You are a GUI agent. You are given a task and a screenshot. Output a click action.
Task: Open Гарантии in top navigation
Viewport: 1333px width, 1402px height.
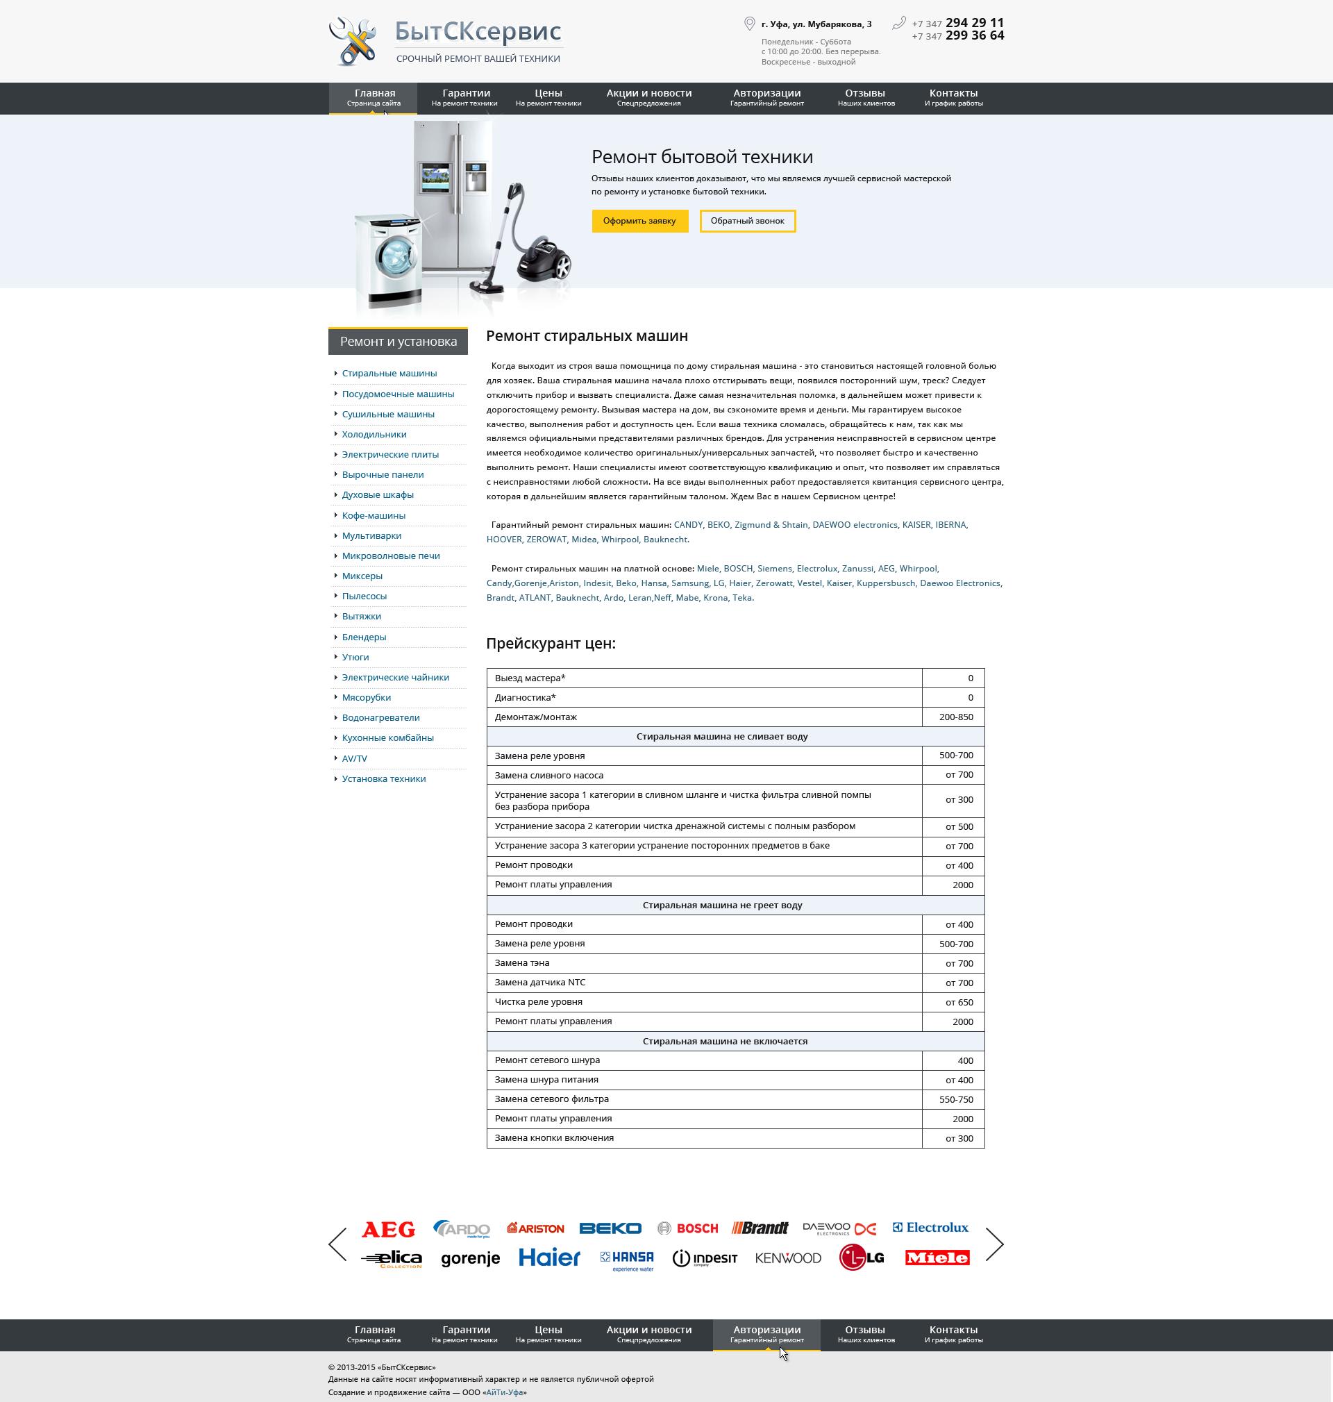[465, 98]
